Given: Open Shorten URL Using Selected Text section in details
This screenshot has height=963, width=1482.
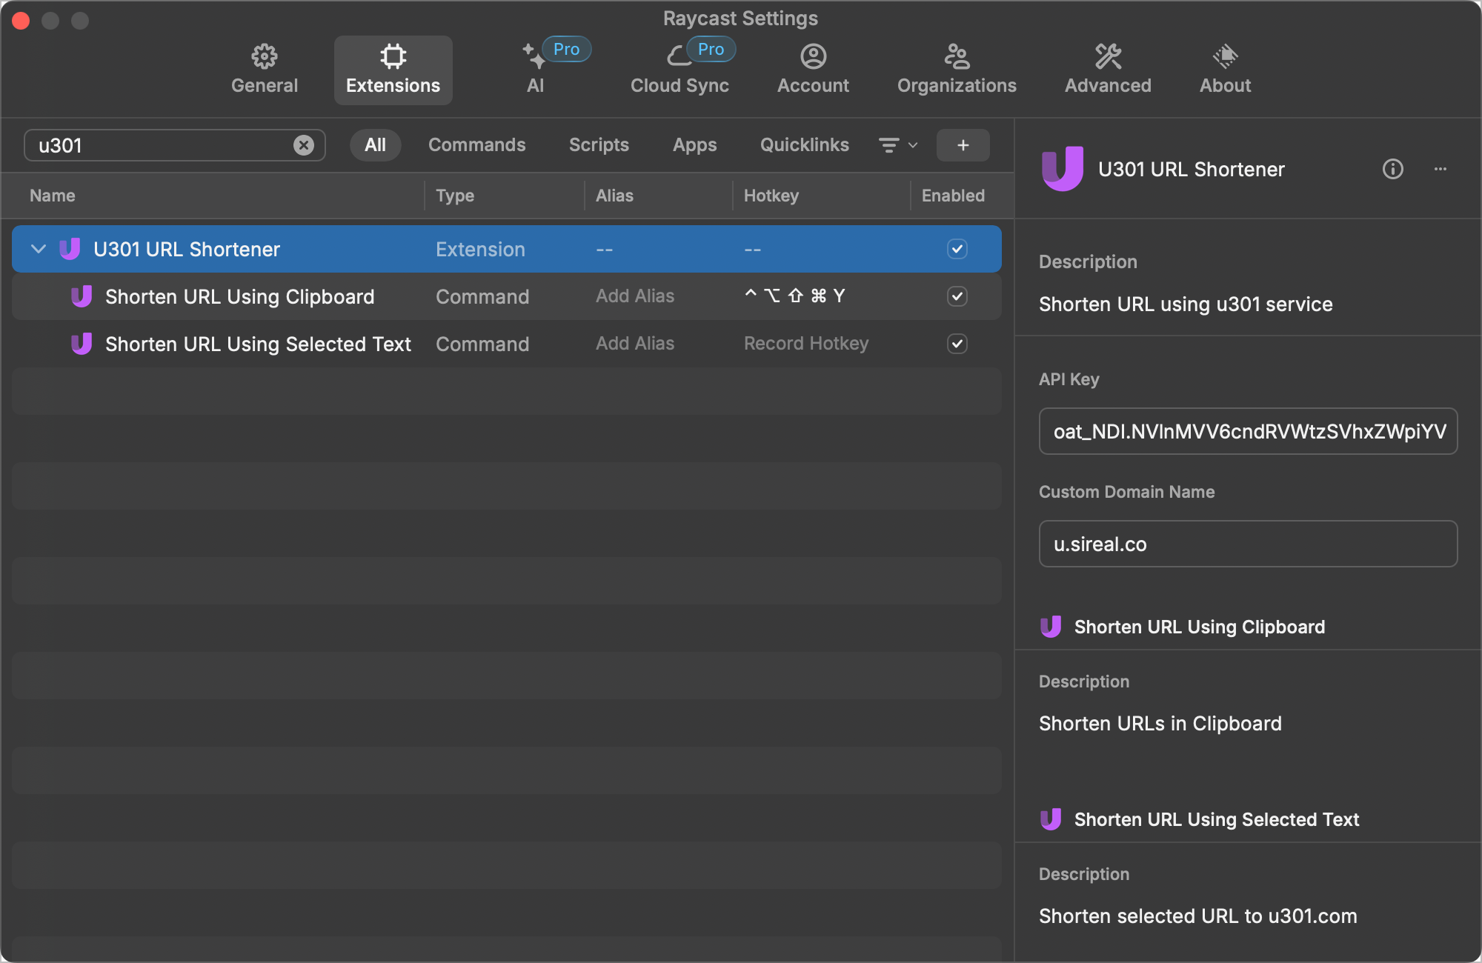Looking at the screenshot, I should pyautogui.click(x=1216, y=819).
